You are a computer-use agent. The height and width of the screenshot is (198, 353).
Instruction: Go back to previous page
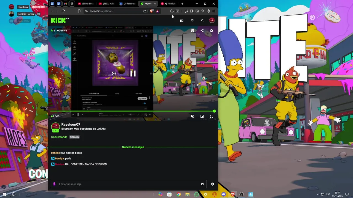coord(52,11)
